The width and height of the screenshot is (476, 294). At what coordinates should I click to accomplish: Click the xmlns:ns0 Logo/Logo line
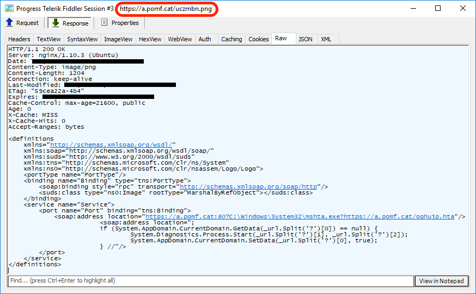coord(143,168)
